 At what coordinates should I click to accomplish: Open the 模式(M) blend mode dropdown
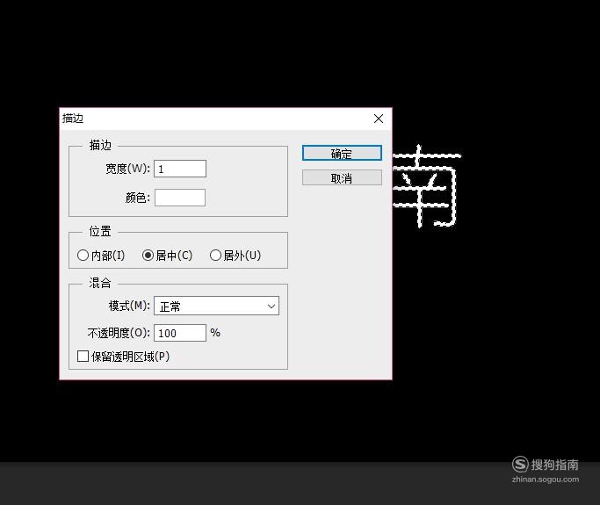tap(216, 306)
